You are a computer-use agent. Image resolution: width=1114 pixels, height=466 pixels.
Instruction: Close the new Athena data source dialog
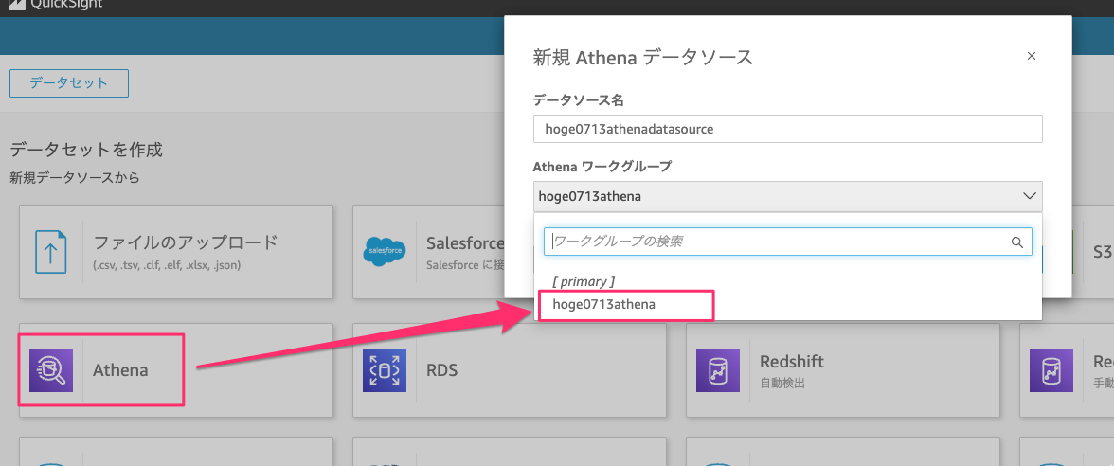coord(1032,56)
